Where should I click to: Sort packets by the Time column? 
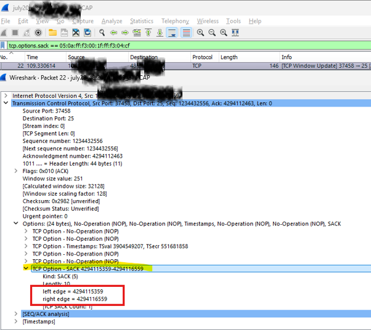pyautogui.click(x=46, y=57)
